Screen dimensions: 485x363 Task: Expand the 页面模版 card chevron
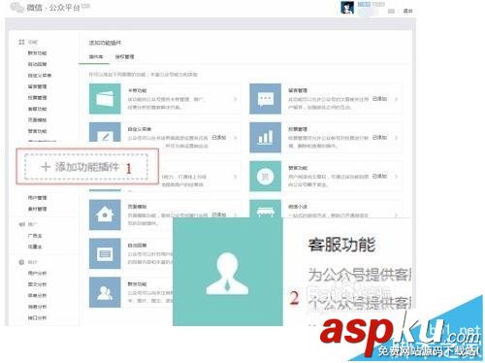[236, 214]
